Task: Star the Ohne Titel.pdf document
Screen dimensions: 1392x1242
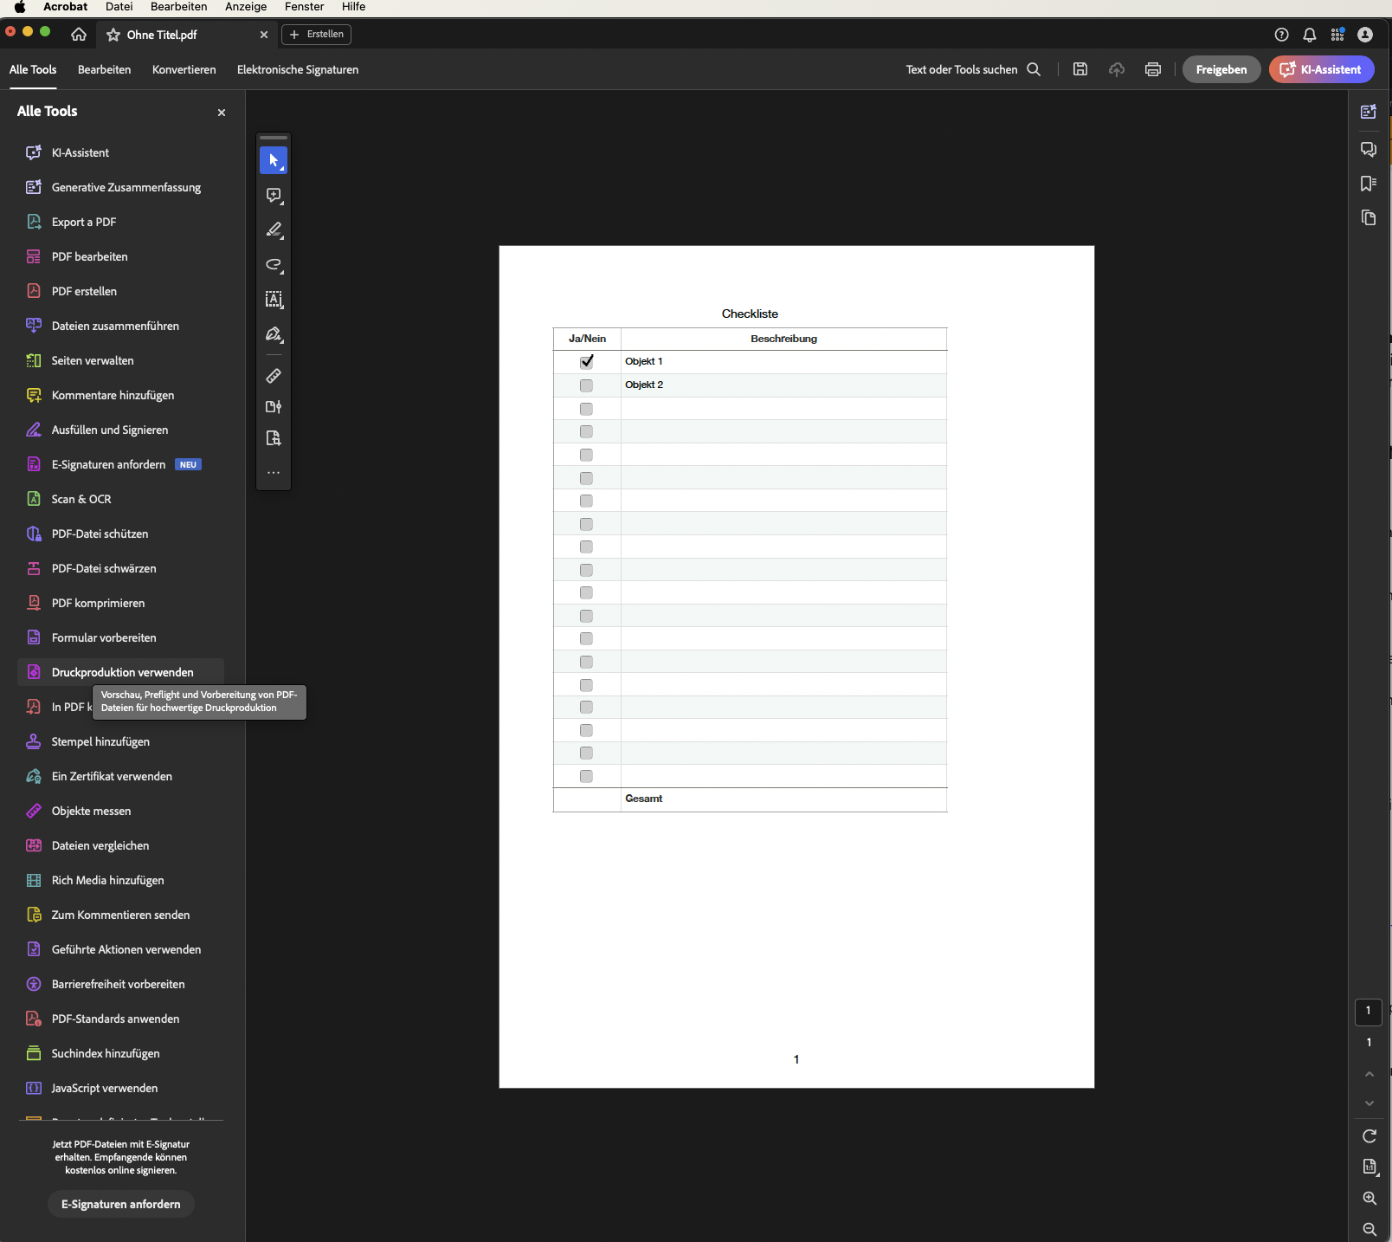Action: [113, 35]
